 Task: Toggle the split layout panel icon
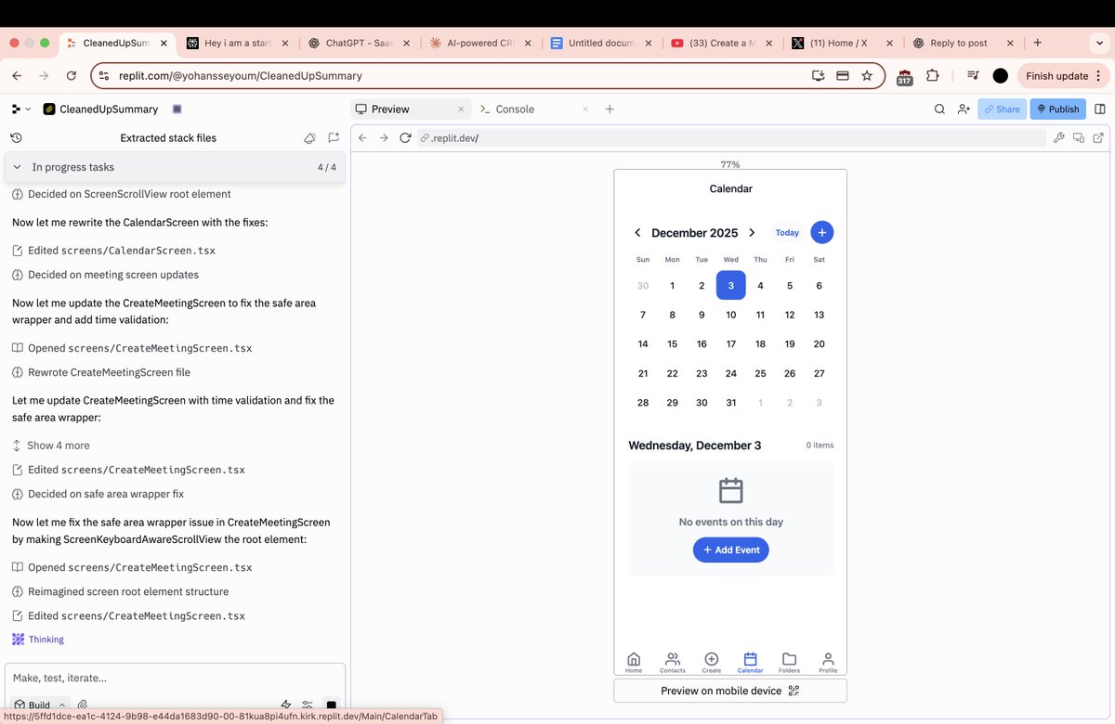click(x=1100, y=109)
